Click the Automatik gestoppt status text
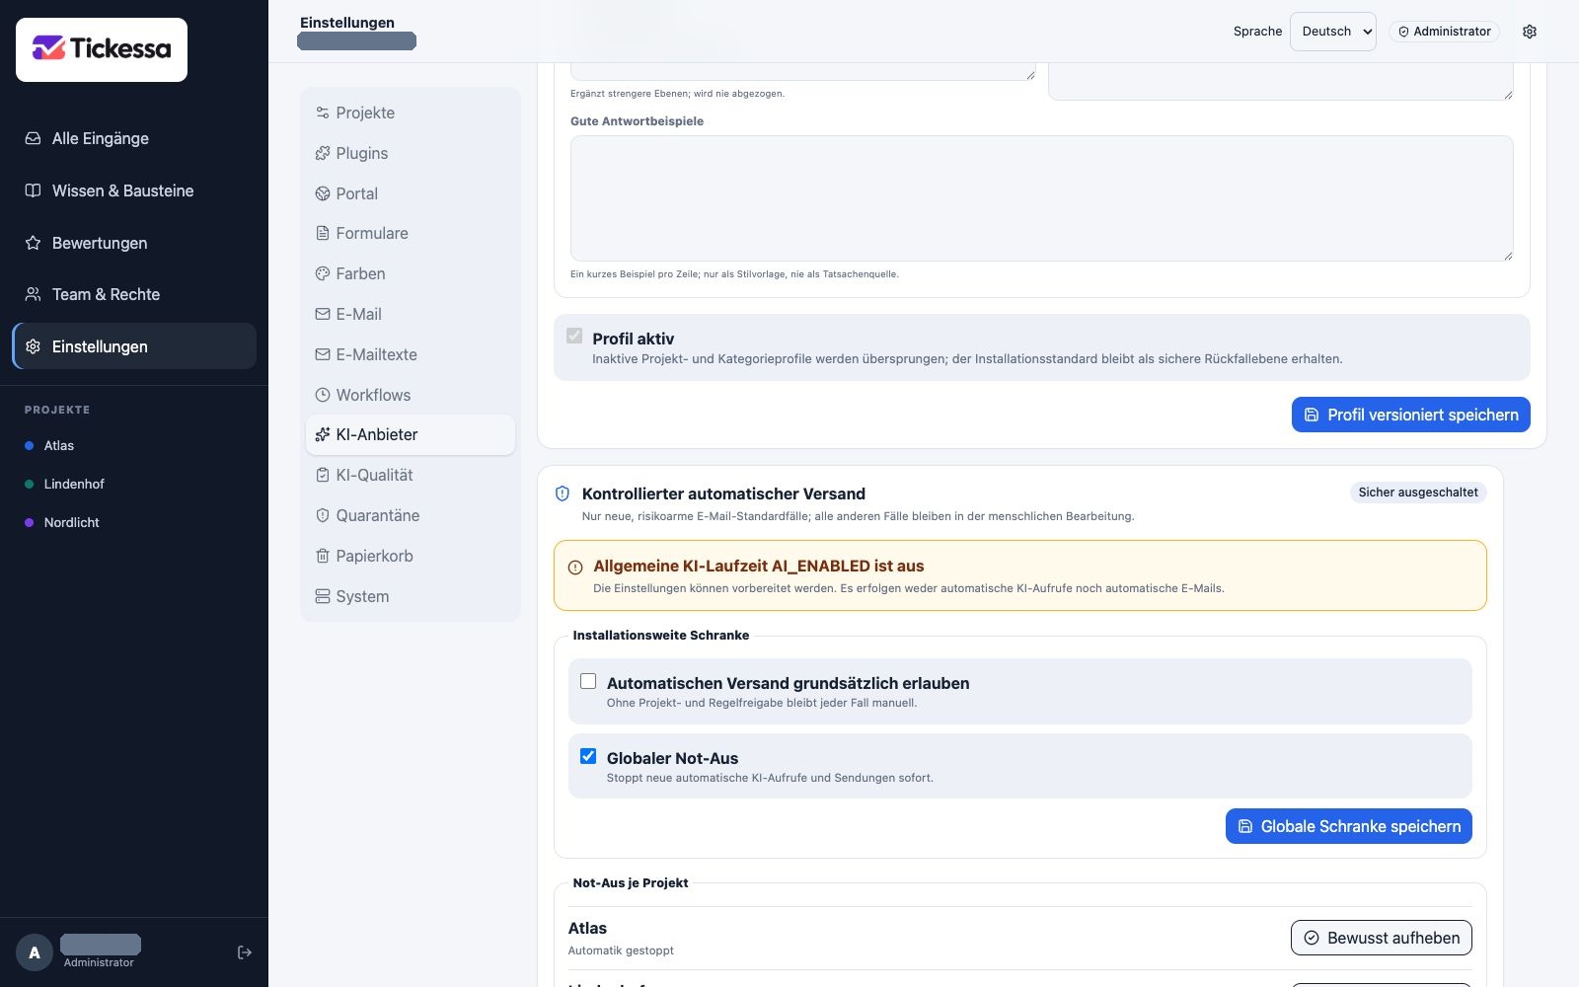This screenshot has width=1579, height=987. click(x=621, y=950)
